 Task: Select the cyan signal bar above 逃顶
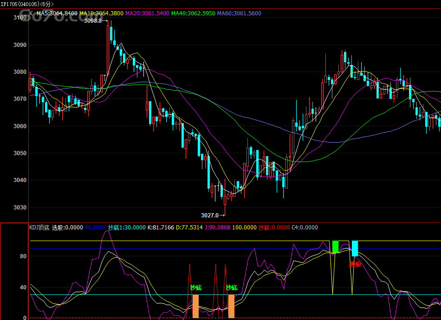click(x=355, y=248)
